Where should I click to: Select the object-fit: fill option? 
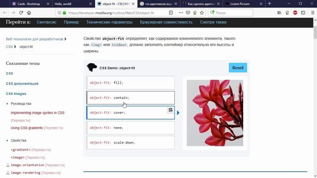click(131, 83)
